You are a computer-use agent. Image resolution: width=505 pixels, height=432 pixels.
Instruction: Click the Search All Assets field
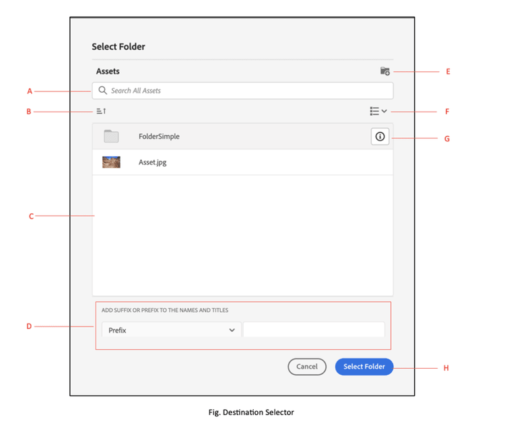click(242, 90)
